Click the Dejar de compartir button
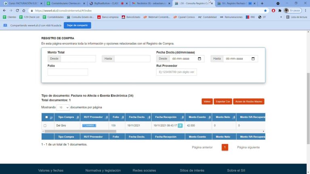Viewport: 310px width, 174px height. click(77, 25)
